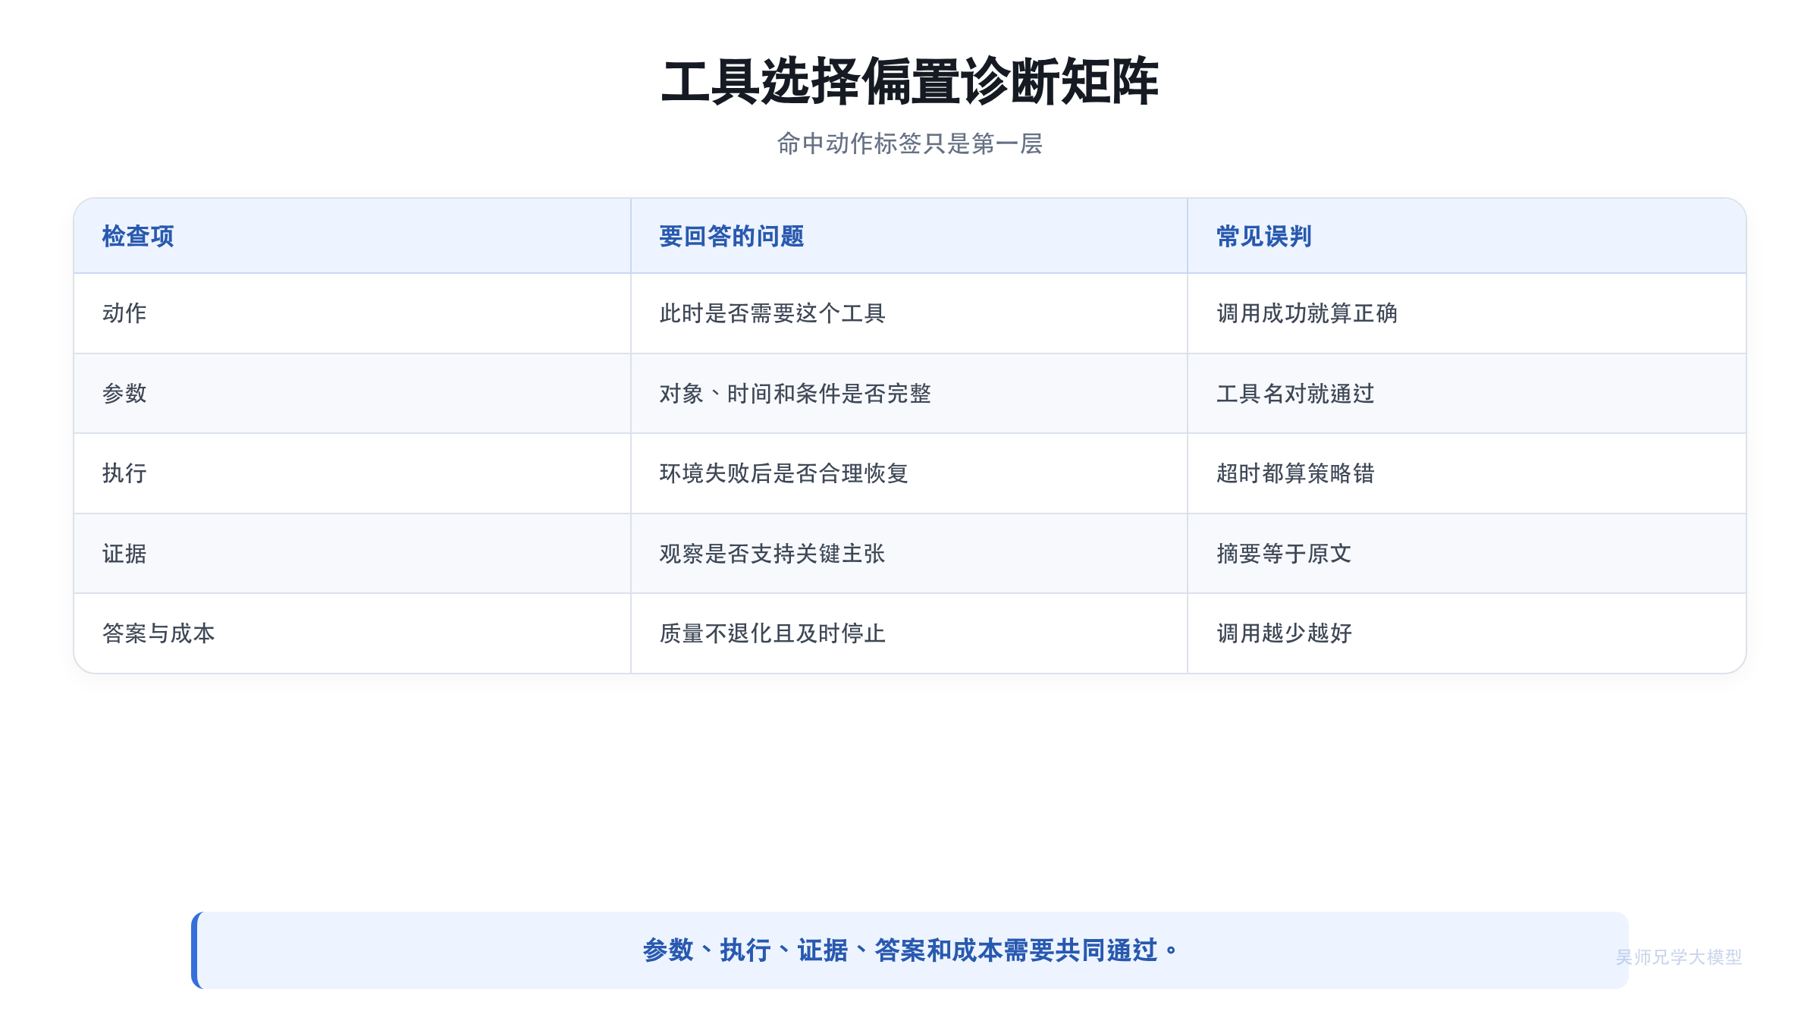This screenshot has height=1024, width=1820.
Task: Click cell 质量不退化且及时停止
Action: coord(909,633)
